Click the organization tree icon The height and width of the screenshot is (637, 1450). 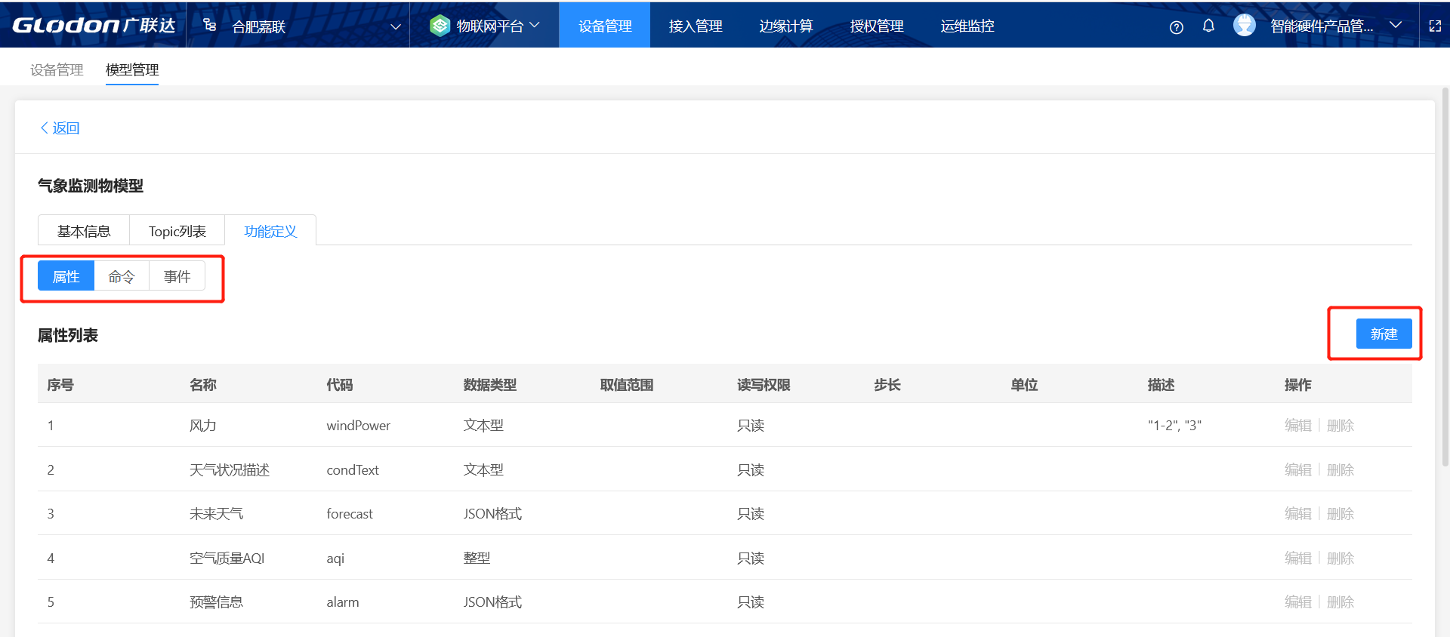point(210,26)
